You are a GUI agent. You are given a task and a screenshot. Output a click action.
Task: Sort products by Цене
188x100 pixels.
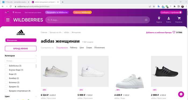pyautogui.click(x=82, y=47)
